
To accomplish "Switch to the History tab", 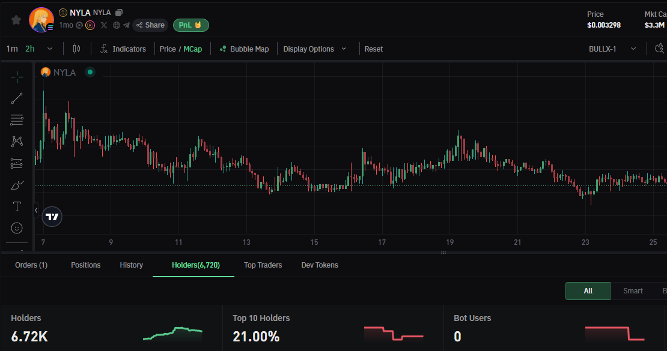I will (x=132, y=265).
